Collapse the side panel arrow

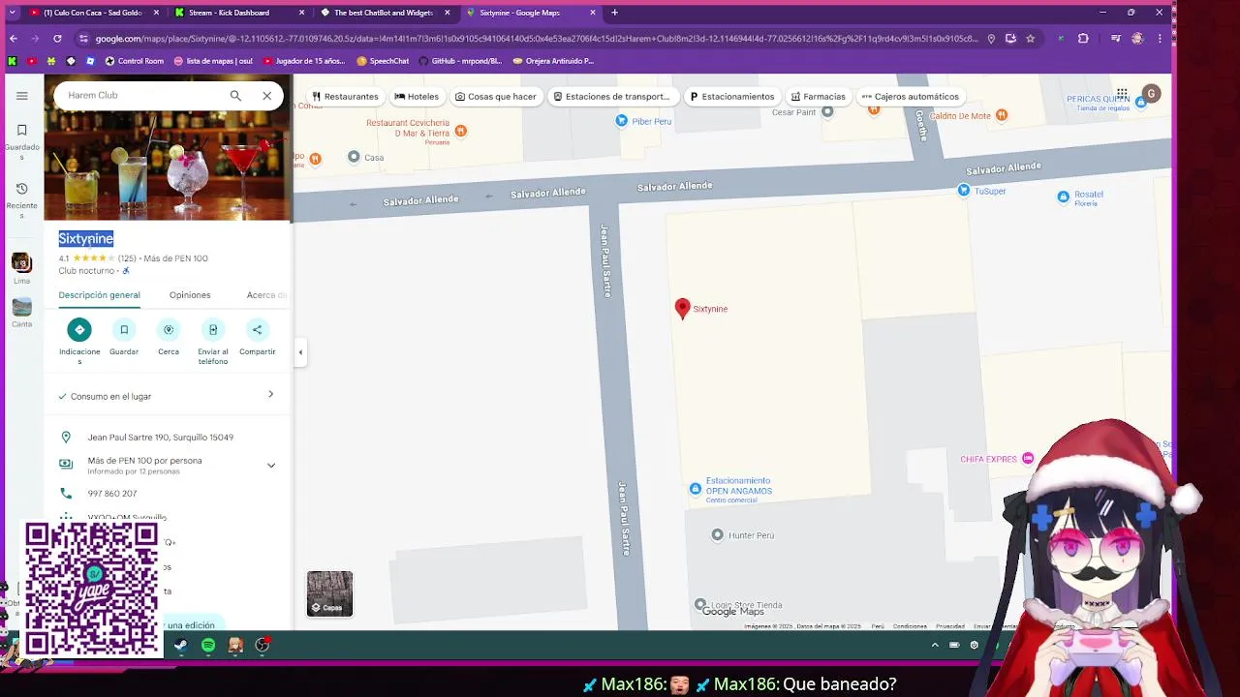[x=300, y=352]
